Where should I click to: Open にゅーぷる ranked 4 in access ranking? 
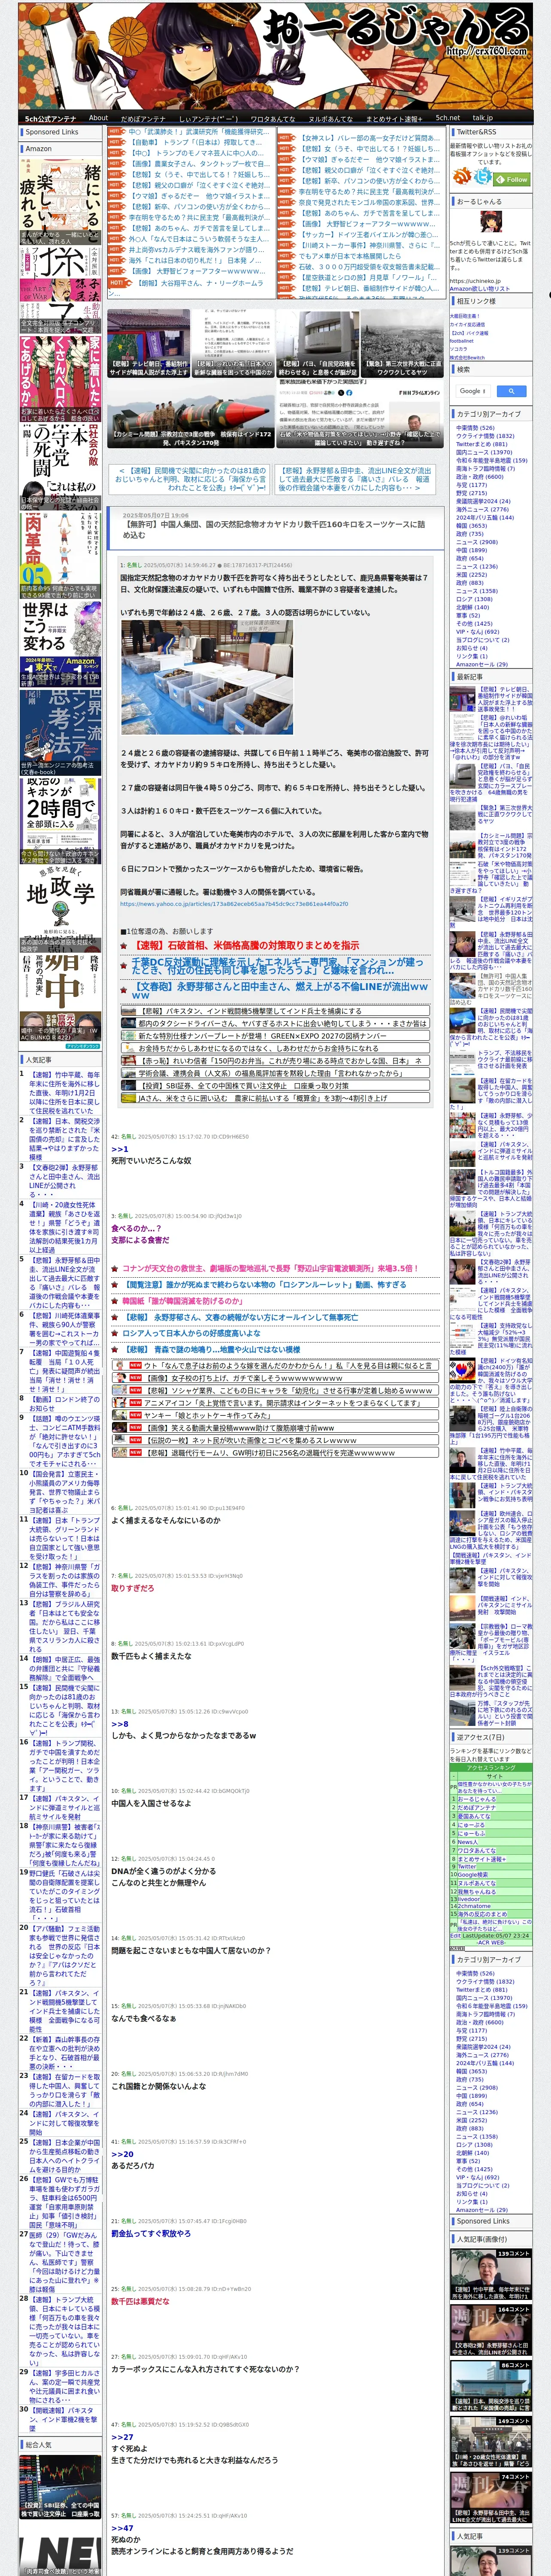pos(472,1825)
